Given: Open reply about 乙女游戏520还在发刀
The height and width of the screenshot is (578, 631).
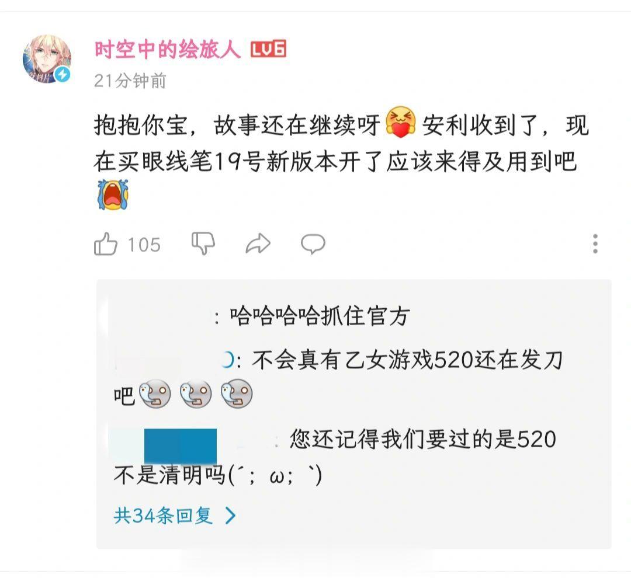Looking at the screenshot, I should point(338,377).
